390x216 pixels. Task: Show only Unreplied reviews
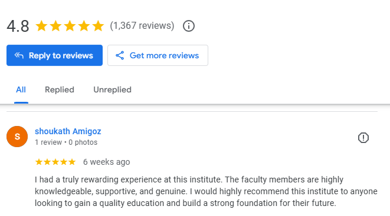point(112,90)
